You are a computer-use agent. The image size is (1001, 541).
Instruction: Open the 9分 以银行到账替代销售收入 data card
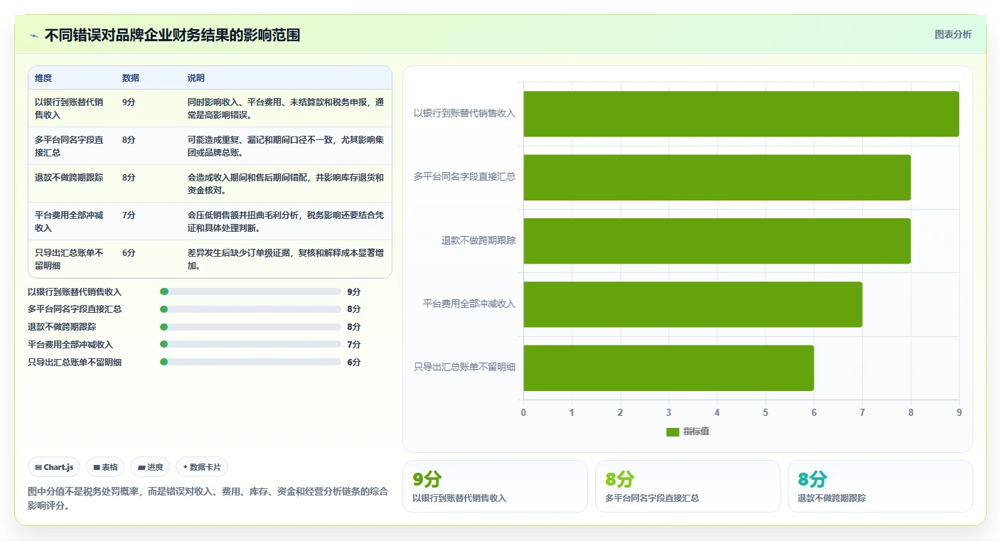(x=495, y=486)
